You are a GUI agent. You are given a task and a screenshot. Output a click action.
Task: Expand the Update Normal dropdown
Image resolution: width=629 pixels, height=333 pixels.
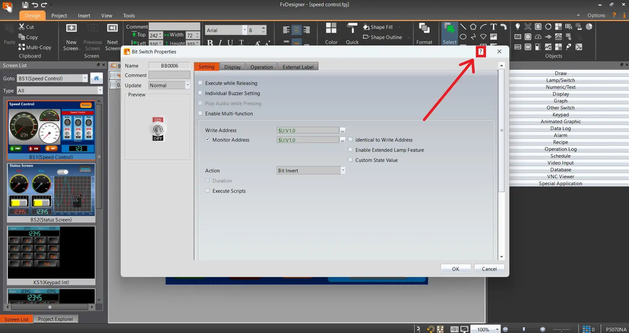coord(187,85)
